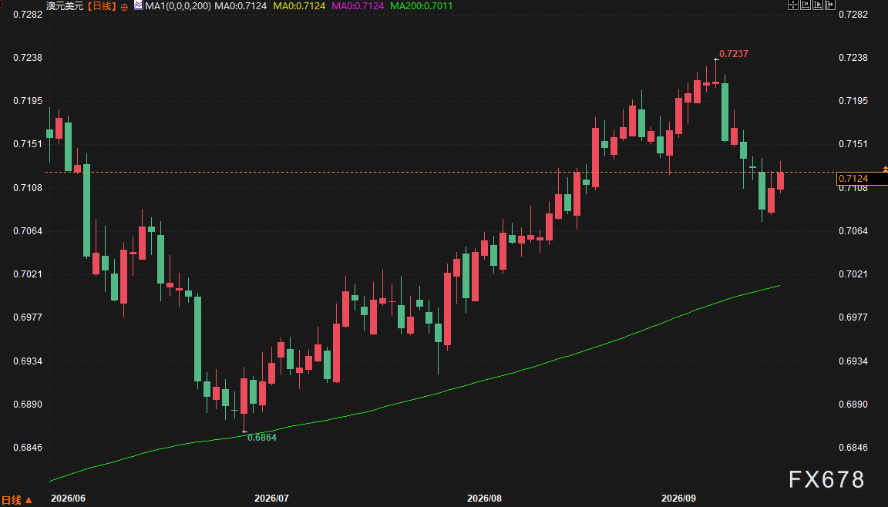Click the 2026/09 date label

click(679, 499)
